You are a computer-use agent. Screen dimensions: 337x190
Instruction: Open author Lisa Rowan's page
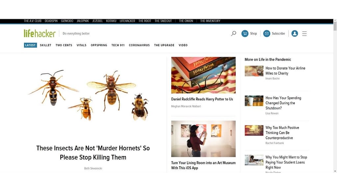272,113
